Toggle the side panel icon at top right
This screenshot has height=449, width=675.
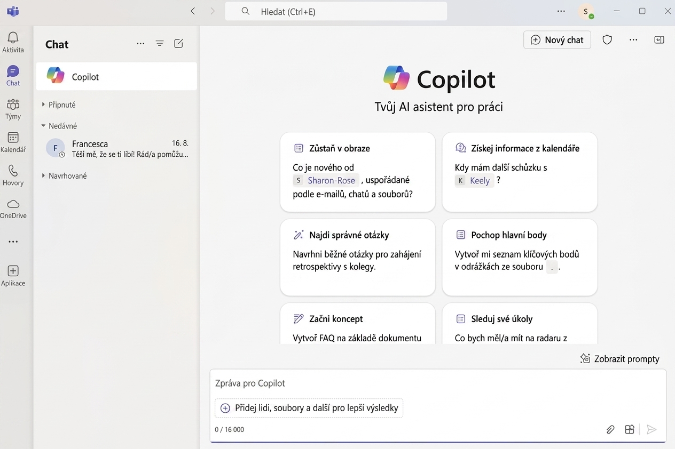click(660, 39)
